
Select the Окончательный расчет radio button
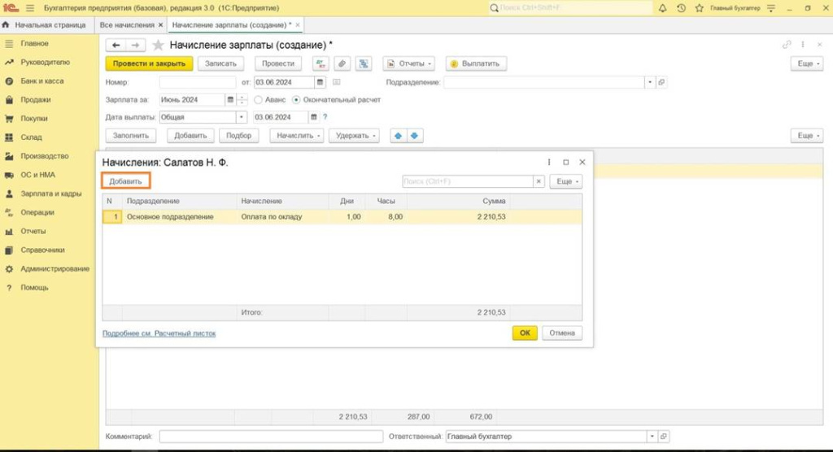(296, 100)
